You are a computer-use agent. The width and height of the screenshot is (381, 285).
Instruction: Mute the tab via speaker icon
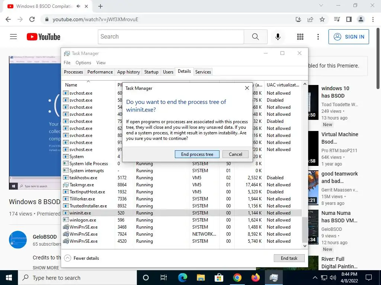pyautogui.click(x=78, y=6)
